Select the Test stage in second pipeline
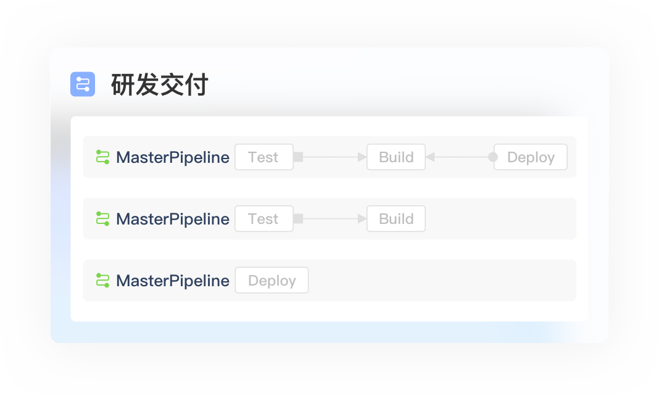The width and height of the screenshot is (659, 396). tap(264, 219)
